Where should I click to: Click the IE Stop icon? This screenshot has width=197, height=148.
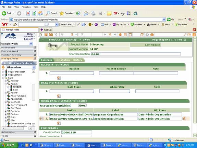click(x=28, y=13)
